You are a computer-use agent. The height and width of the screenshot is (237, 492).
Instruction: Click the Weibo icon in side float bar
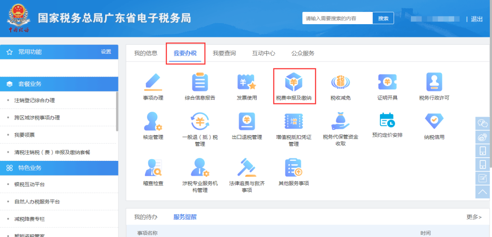tap(483, 137)
